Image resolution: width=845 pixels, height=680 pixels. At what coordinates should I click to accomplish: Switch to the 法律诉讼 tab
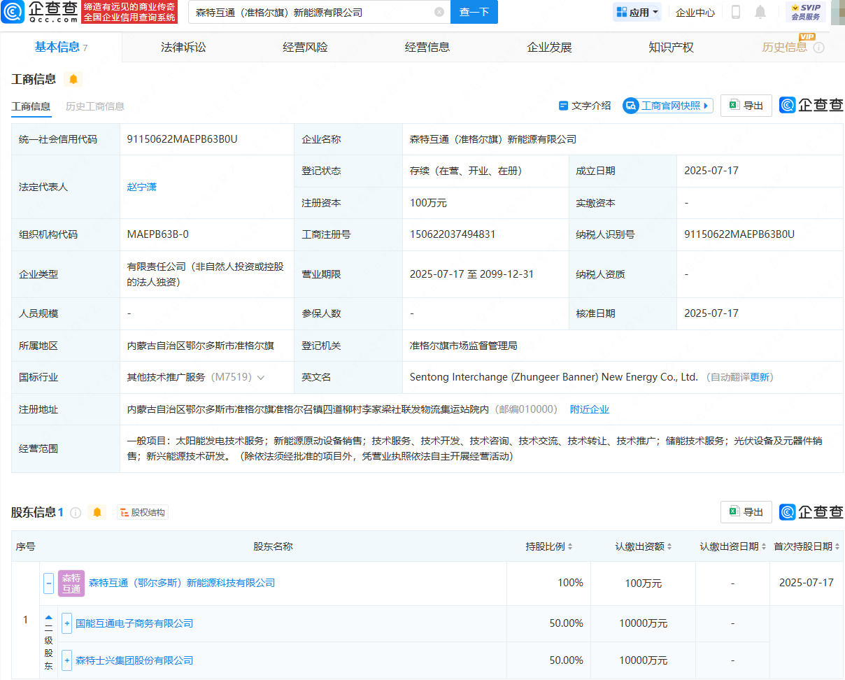[182, 47]
